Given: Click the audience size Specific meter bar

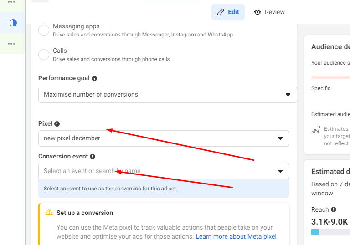Looking at the screenshot, I should (x=330, y=77).
